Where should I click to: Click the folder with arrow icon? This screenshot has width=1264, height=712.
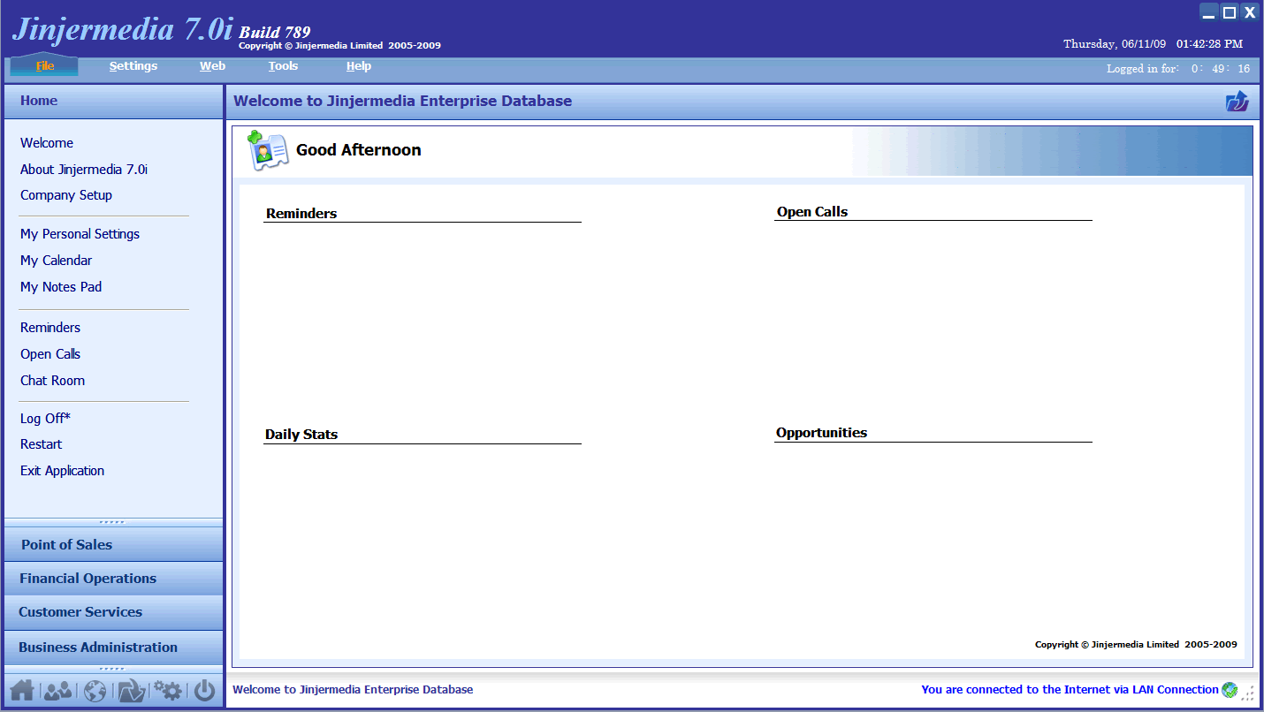coord(132,691)
